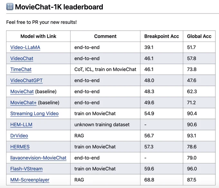Select the 54.9 breakpoint accuracy value

(149, 114)
